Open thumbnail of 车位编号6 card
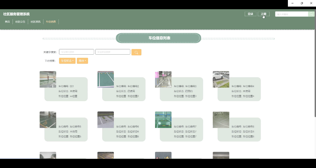The height and width of the screenshot is (168, 316). coord(106,120)
